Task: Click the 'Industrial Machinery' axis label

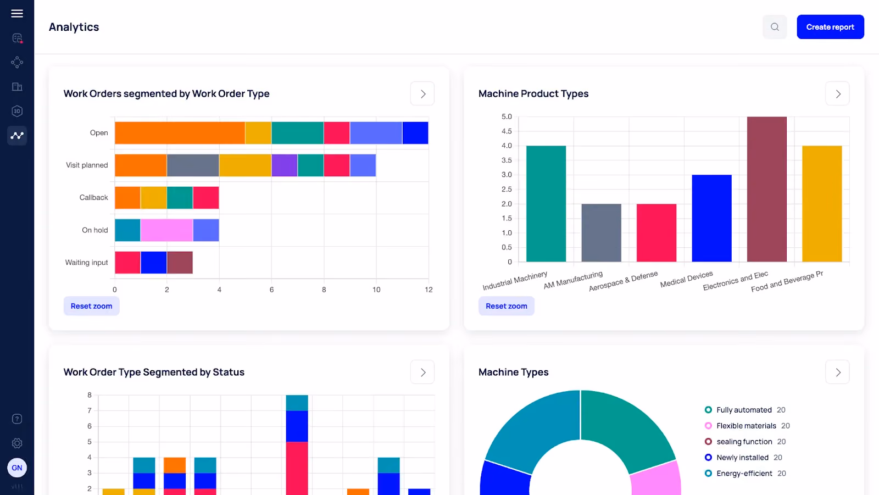Action: [515, 280]
